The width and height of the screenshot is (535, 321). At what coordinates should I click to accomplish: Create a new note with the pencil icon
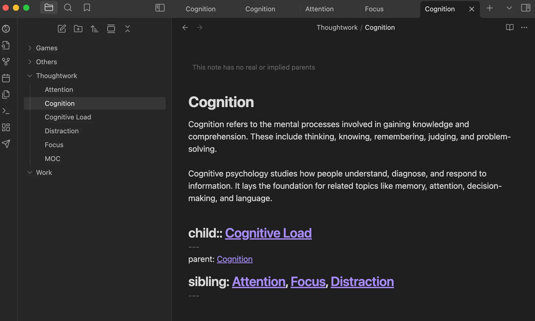pyautogui.click(x=62, y=29)
